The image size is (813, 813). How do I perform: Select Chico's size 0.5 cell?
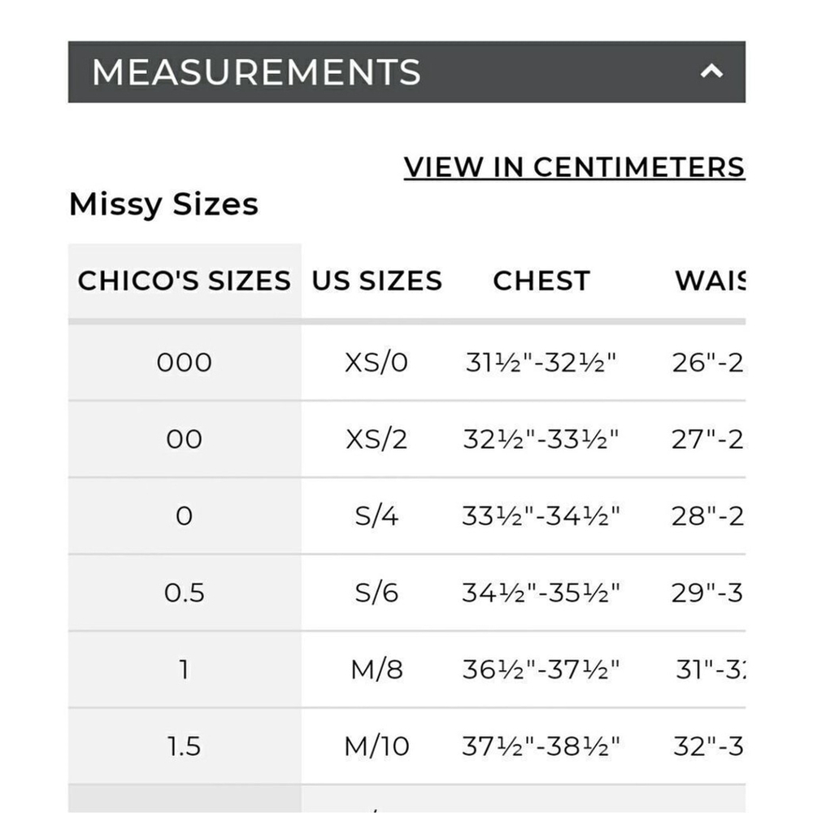pyautogui.click(x=184, y=592)
